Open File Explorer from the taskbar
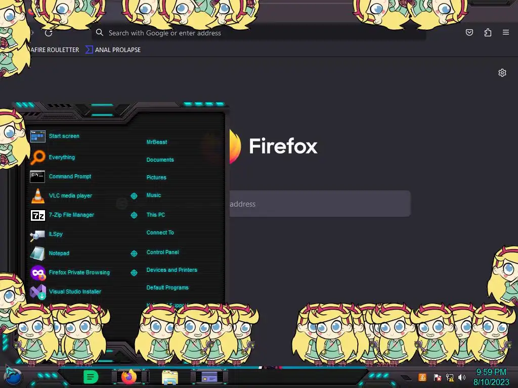518x388 pixels. 170,377
